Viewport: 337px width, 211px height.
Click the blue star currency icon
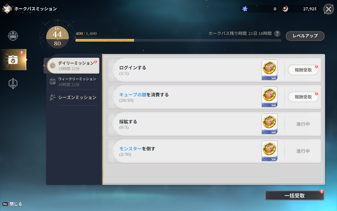(245, 9)
